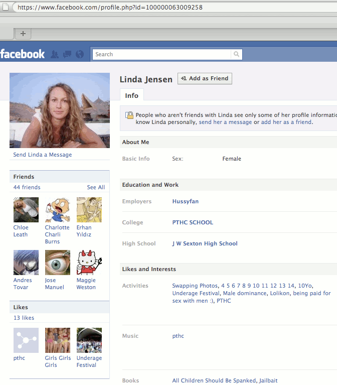Open Chloe Leath's friend thumbnail

tap(26, 210)
